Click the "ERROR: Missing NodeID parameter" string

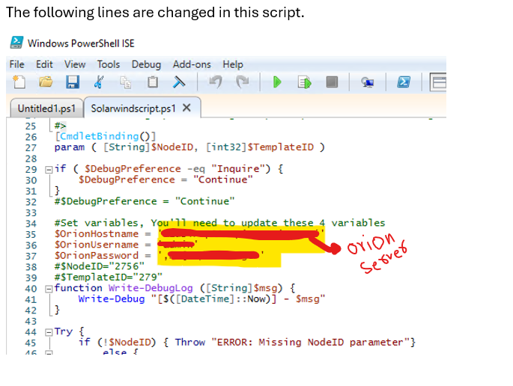pos(310,342)
